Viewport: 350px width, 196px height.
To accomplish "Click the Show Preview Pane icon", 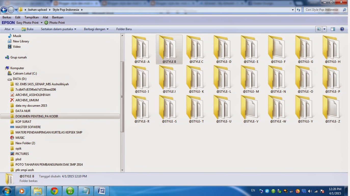I will coord(333,29).
